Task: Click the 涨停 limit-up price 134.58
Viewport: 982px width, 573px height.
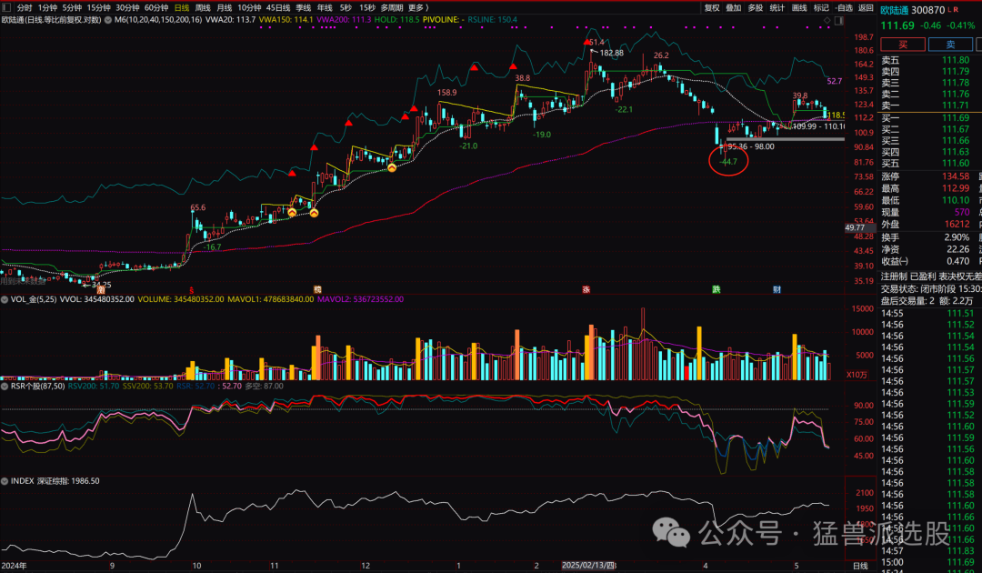Action: (x=956, y=176)
